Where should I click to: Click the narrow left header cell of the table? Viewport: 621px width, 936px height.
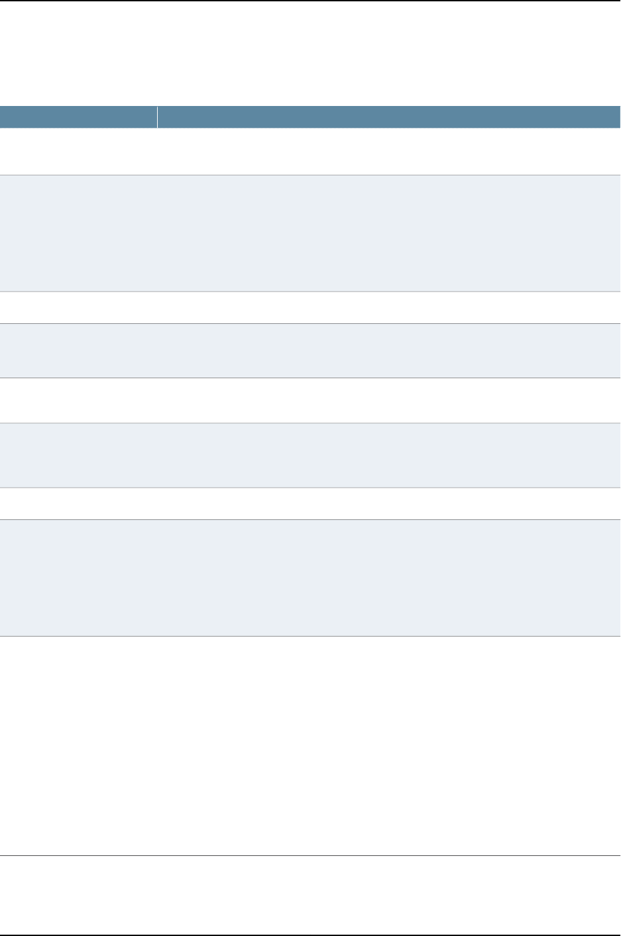pos(78,117)
